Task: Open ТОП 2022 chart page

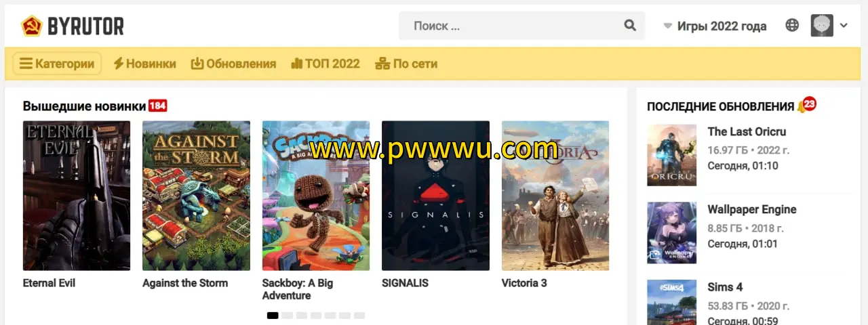Action: tap(325, 64)
